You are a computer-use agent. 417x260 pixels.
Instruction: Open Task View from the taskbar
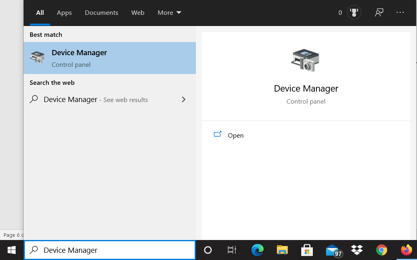(x=232, y=250)
